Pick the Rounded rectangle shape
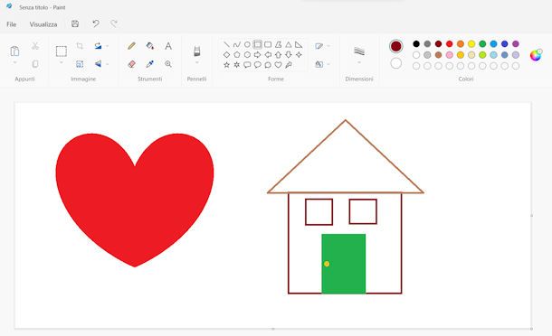552x336 pixels. (268, 44)
